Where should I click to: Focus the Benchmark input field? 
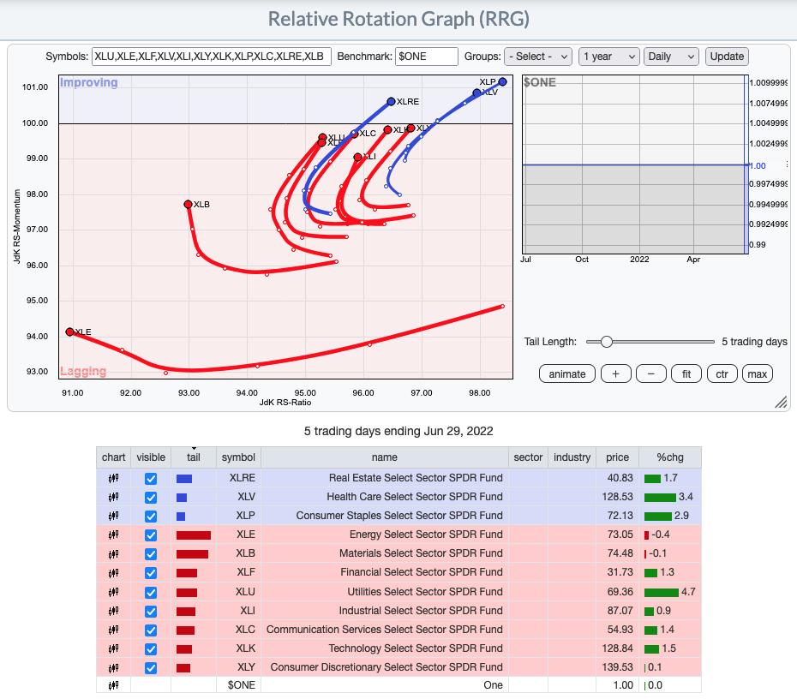click(x=427, y=57)
